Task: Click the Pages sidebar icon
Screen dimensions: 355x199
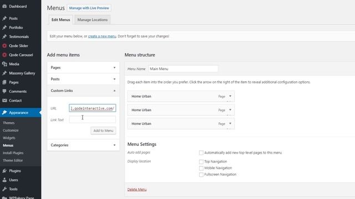Action: (4, 82)
